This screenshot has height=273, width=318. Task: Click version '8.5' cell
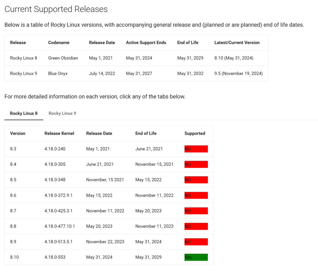click(x=13, y=180)
